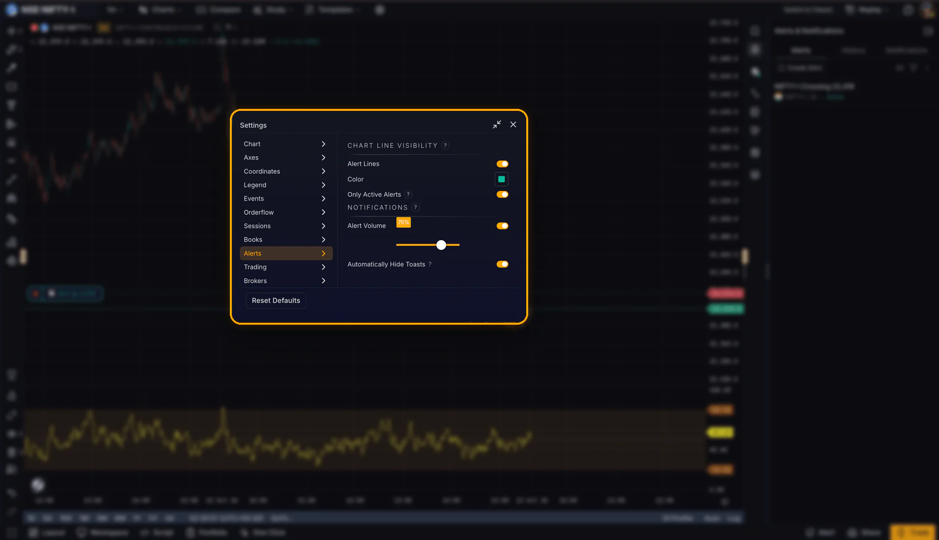Expand the Events settings chevron

[323, 199]
